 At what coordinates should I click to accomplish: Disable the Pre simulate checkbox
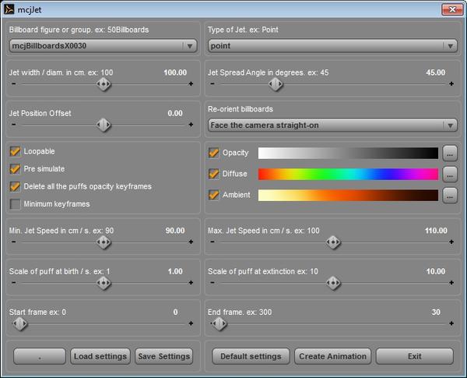pyautogui.click(x=15, y=169)
